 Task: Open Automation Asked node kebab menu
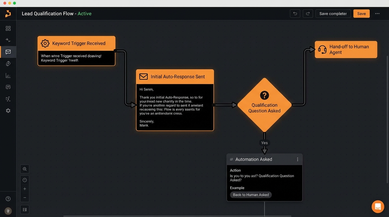click(297, 159)
